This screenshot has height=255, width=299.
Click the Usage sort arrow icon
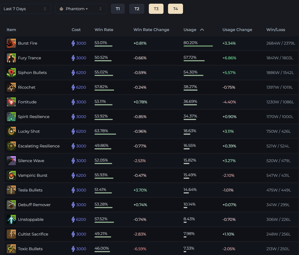point(202,30)
